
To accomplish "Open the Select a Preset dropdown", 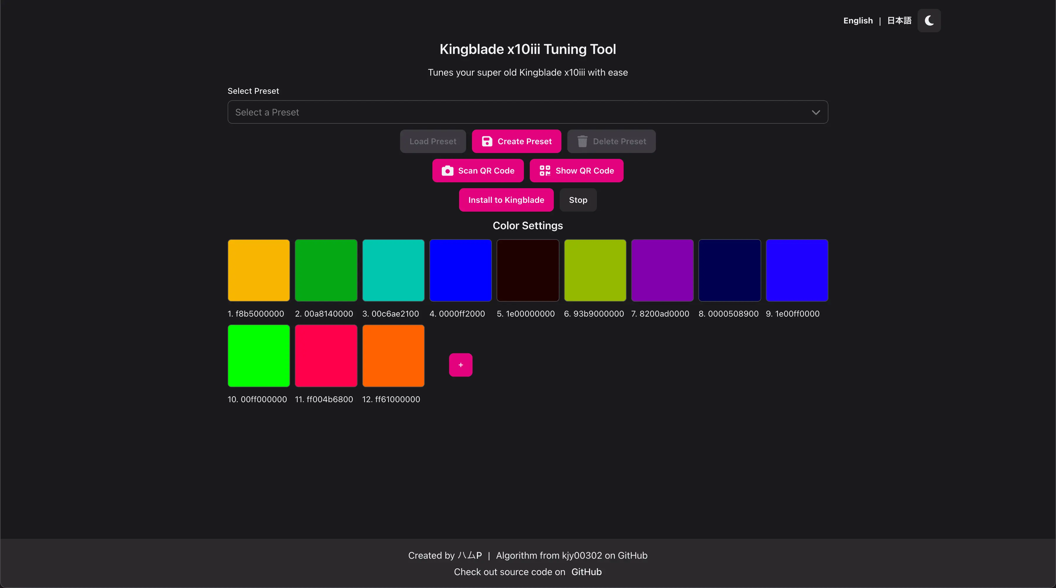I will click(528, 112).
